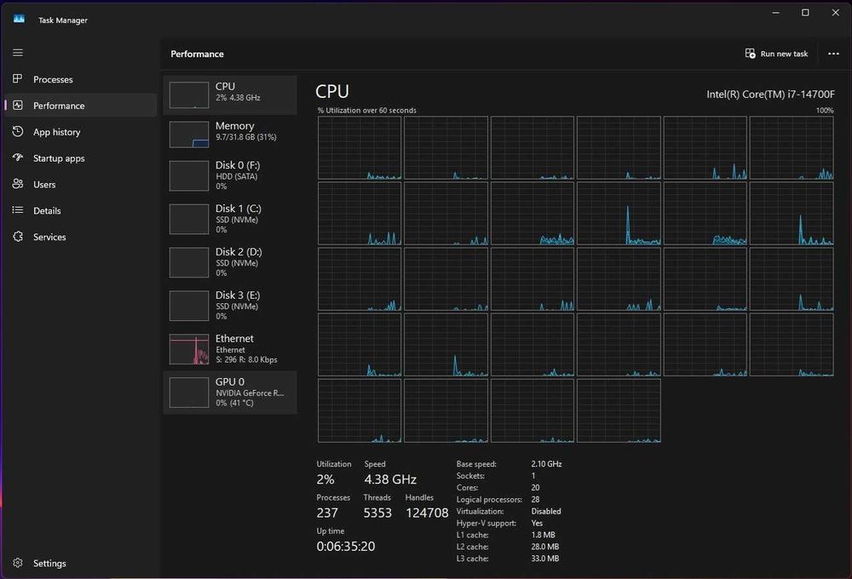The height and width of the screenshot is (579, 852).
Task: Select the GPU 0 resource item
Action: click(230, 393)
